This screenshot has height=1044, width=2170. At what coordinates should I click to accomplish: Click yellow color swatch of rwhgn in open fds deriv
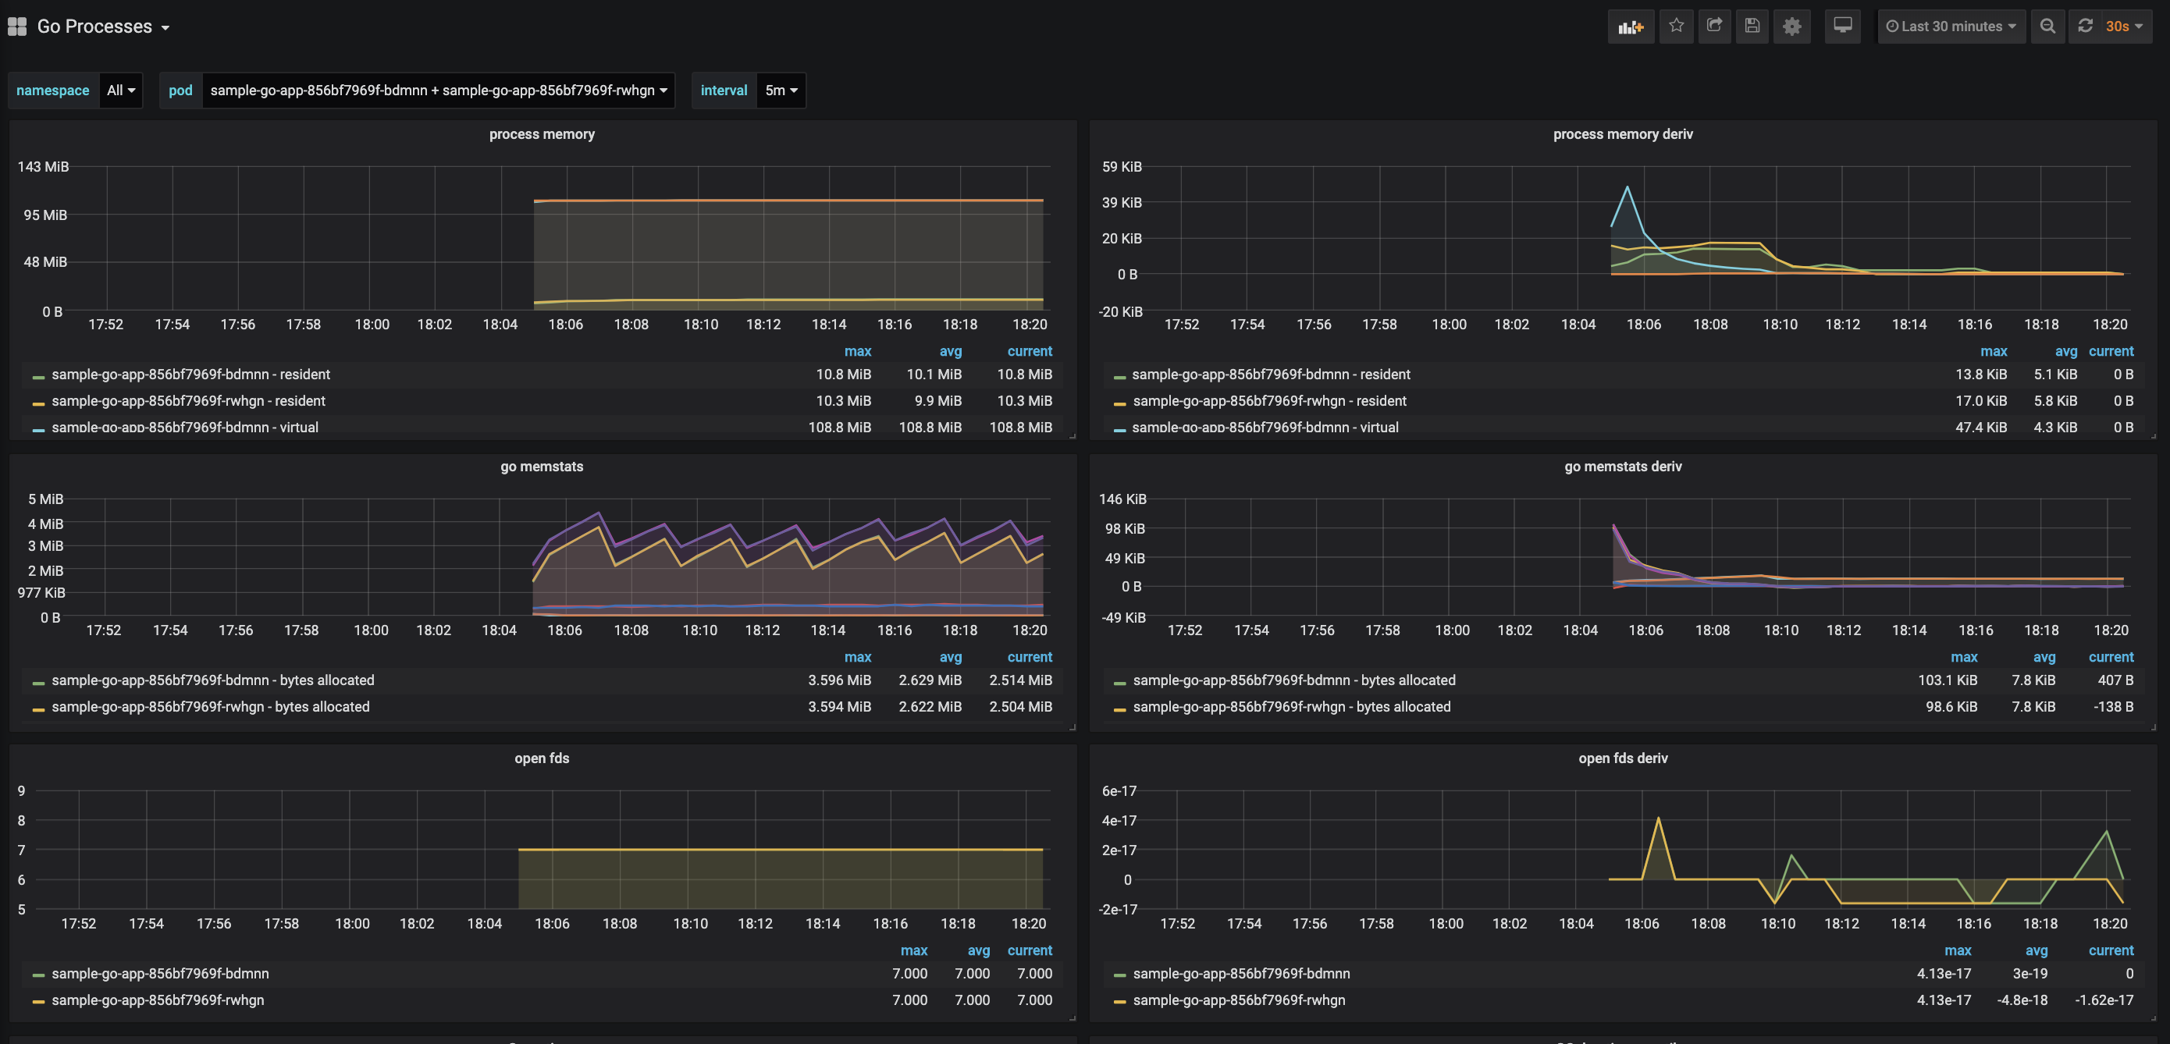1119,1002
